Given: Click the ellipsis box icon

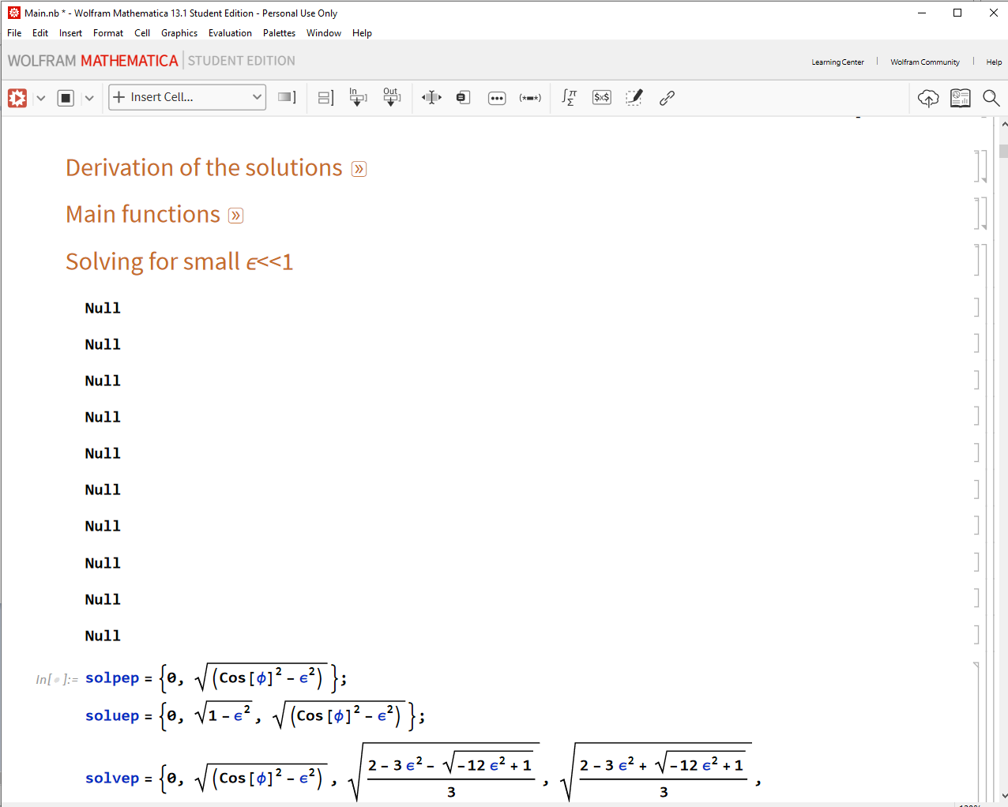Looking at the screenshot, I should pyautogui.click(x=497, y=98).
